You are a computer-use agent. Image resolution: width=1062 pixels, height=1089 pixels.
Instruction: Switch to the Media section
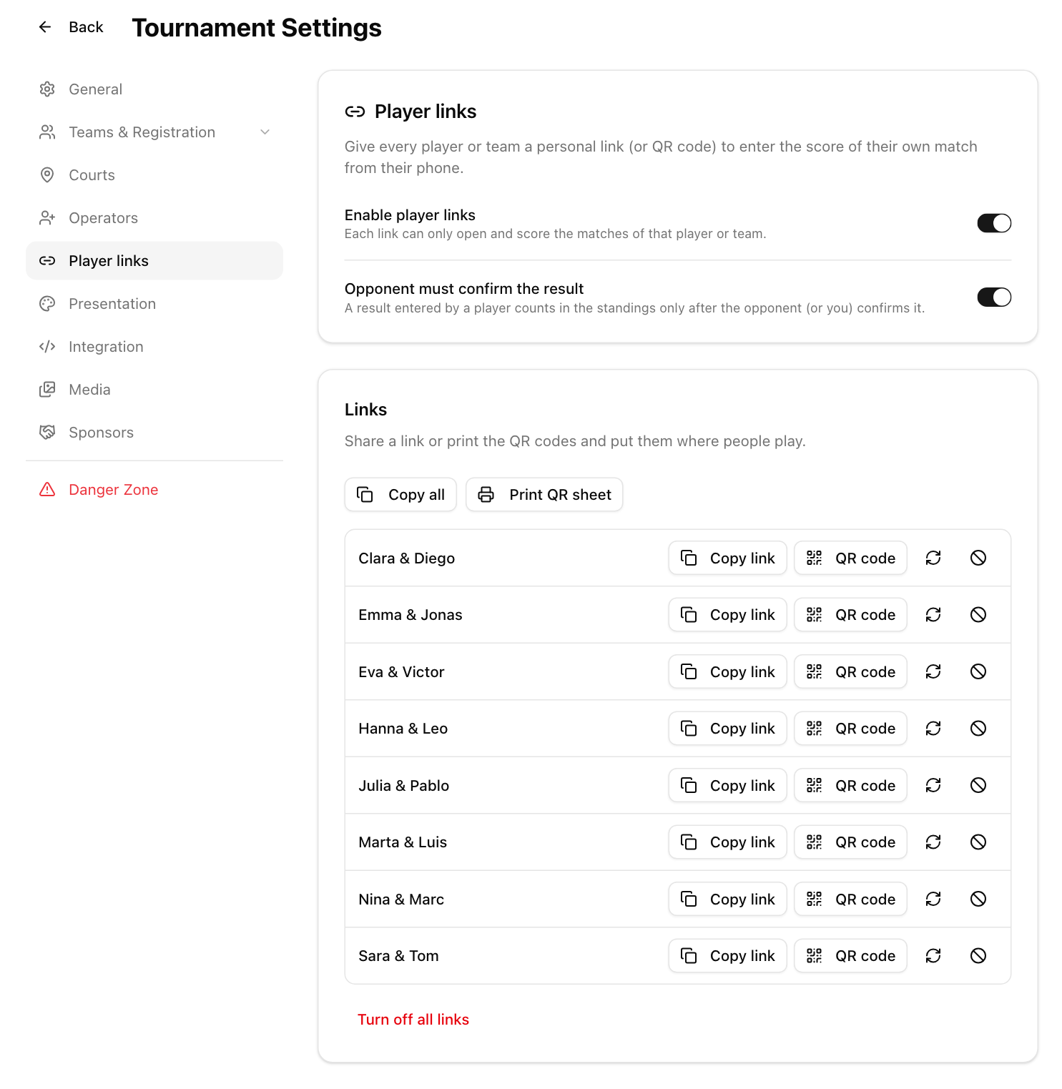click(x=154, y=390)
